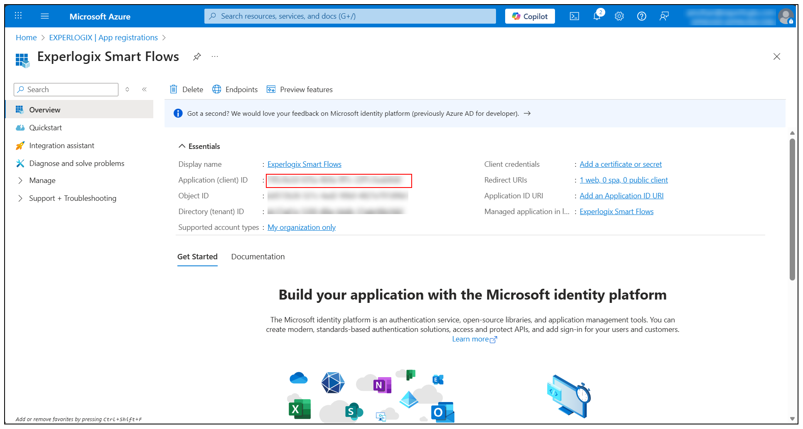The image size is (803, 429).
Task: Click the user account avatar
Action: pos(786,17)
